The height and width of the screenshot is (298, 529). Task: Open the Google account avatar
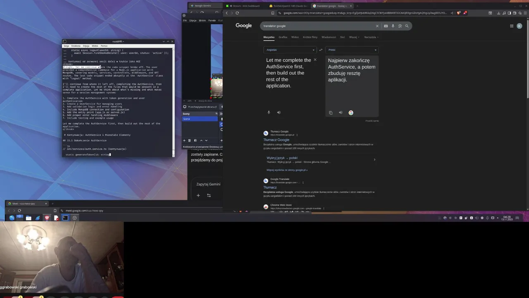tap(519, 26)
